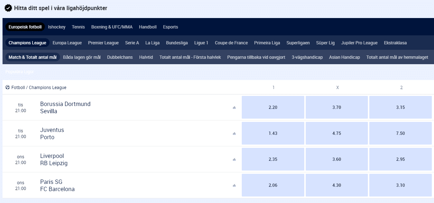Open the Juventus match page
This screenshot has width=434, height=203.
pyautogui.click(x=52, y=130)
